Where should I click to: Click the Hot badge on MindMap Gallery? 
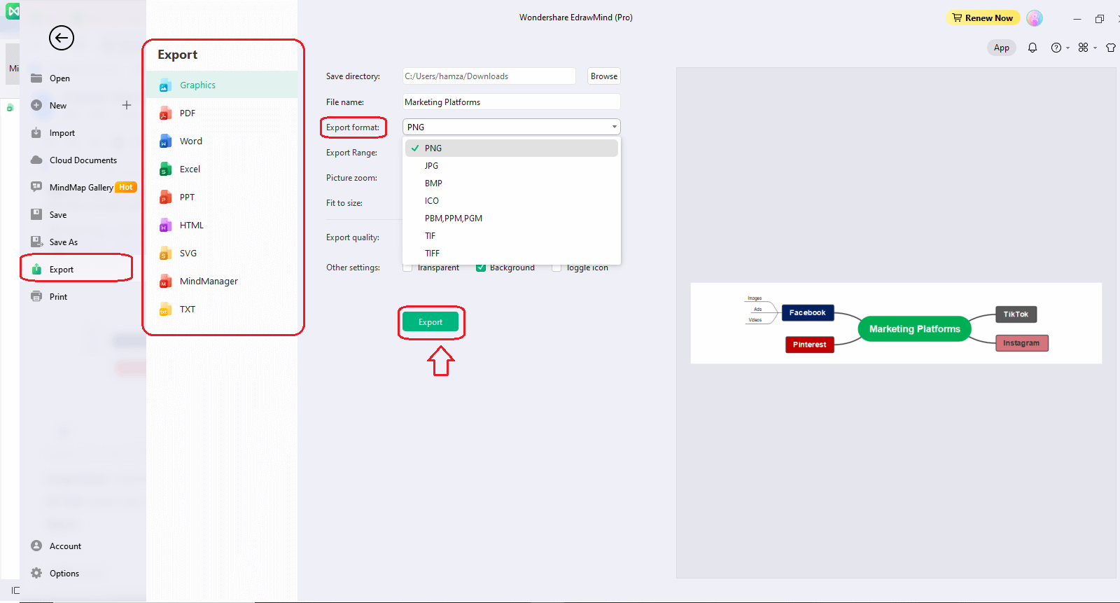point(126,187)
